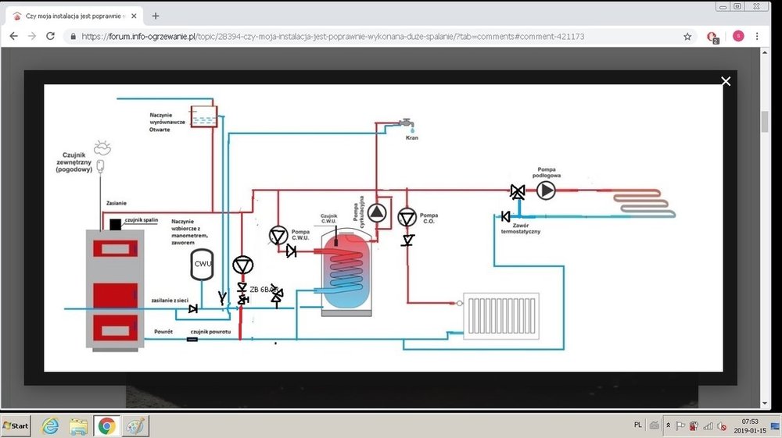Open Windows Explorer from the taskbar
This screenshot has width=782, height=438.
[78, 426]
